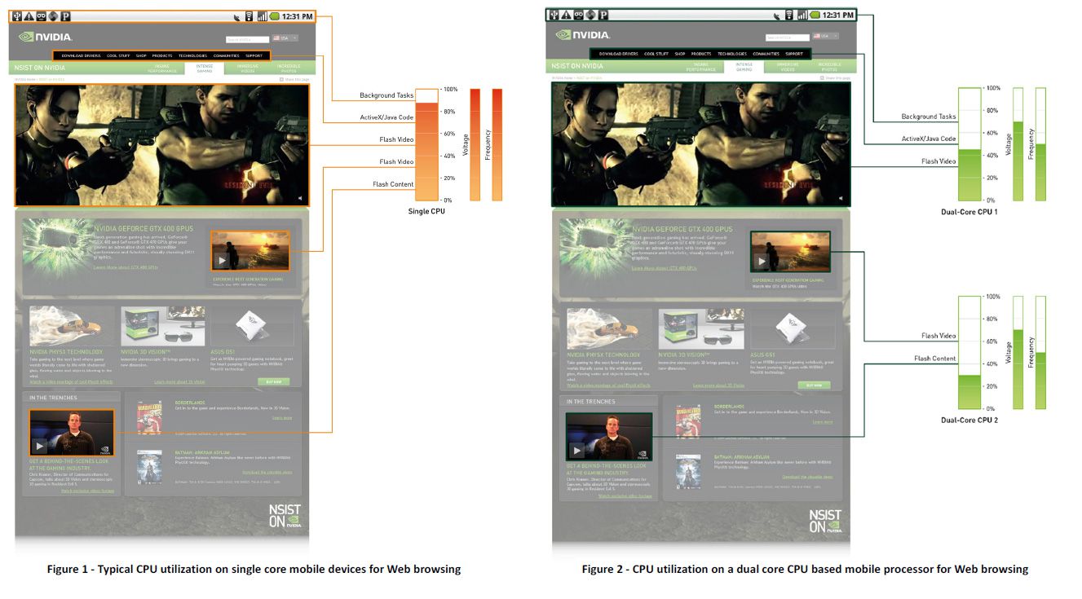Mute the Resident Evil video in Figure 2

pyautogui.click(x=841, y=198)
